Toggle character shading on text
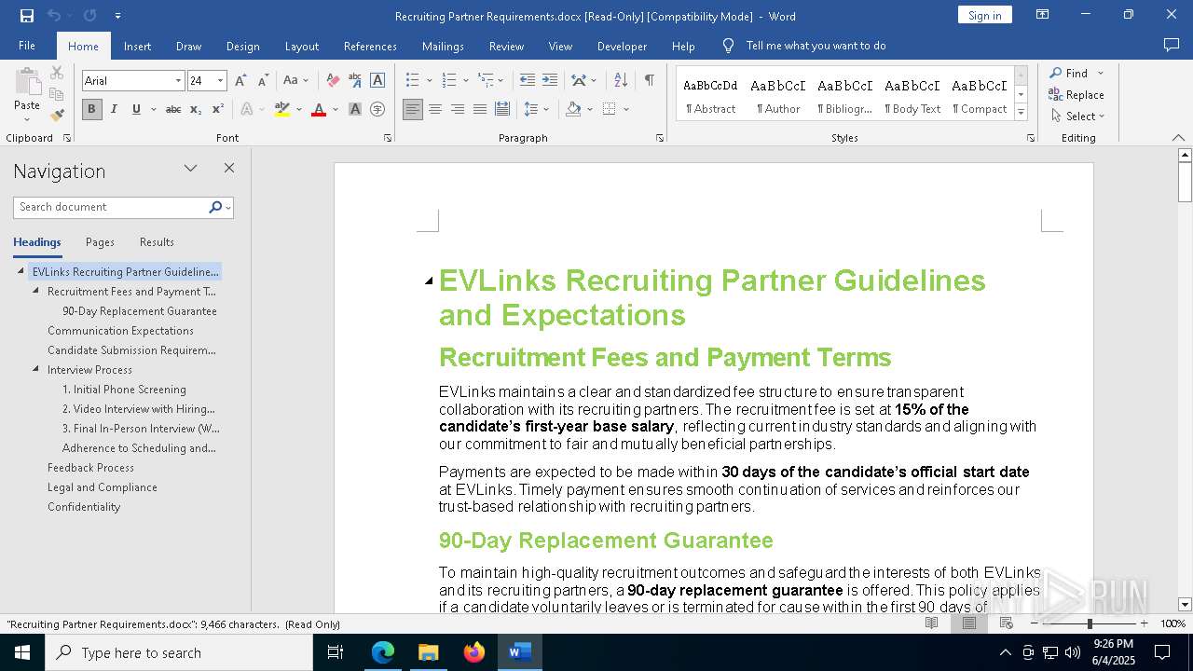The image size is (1193, 671). pyautogui.click(x=355, y=109)
